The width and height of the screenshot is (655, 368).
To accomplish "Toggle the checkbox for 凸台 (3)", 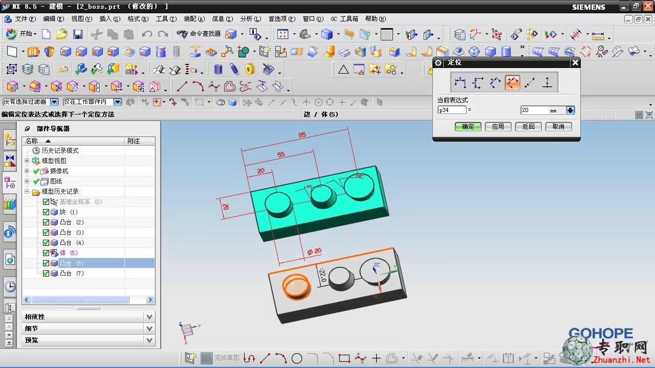I will click(46, 233).
